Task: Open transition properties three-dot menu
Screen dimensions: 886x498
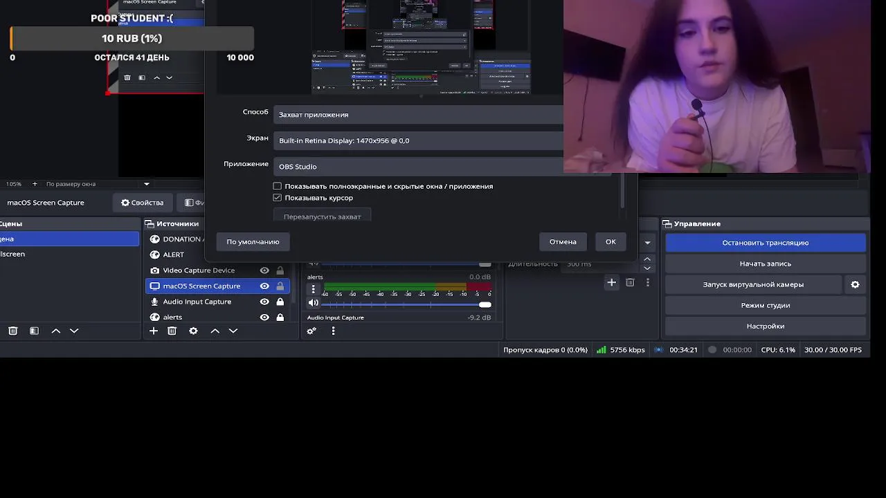Action: coord(648,282)
